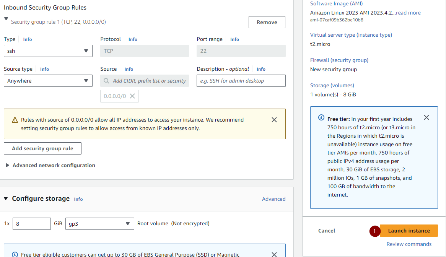Click the volume size 8 GiB field

pyautogui.click(x=32, y=224)
